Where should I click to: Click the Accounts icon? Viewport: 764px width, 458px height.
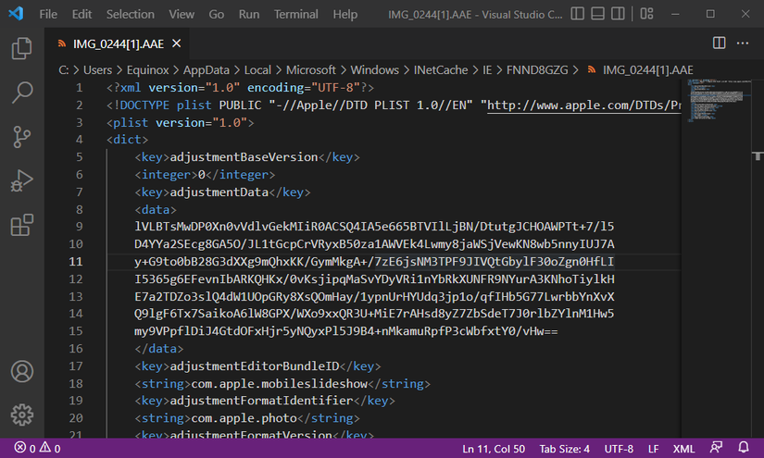21,371
